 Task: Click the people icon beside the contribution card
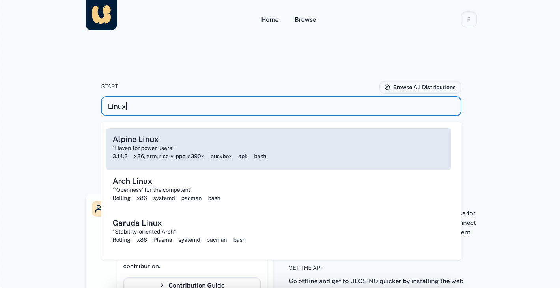point(97,208)
